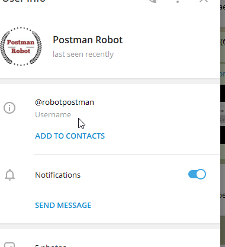Add Postman Robot to contacts

click(70, 136)
